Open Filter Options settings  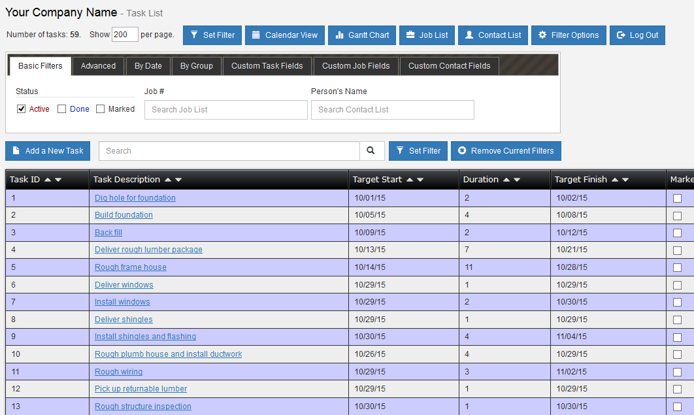tap(569, 35)
